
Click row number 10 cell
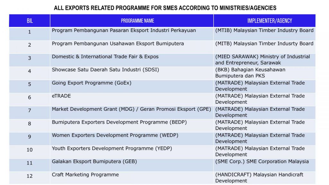point(30,152)
